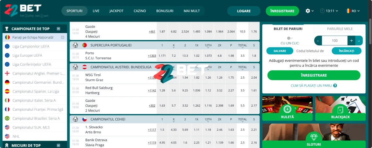Click the 22BET logo in header
The width and height of the screenshot is (372, 148).
click(x=27, y=10)
